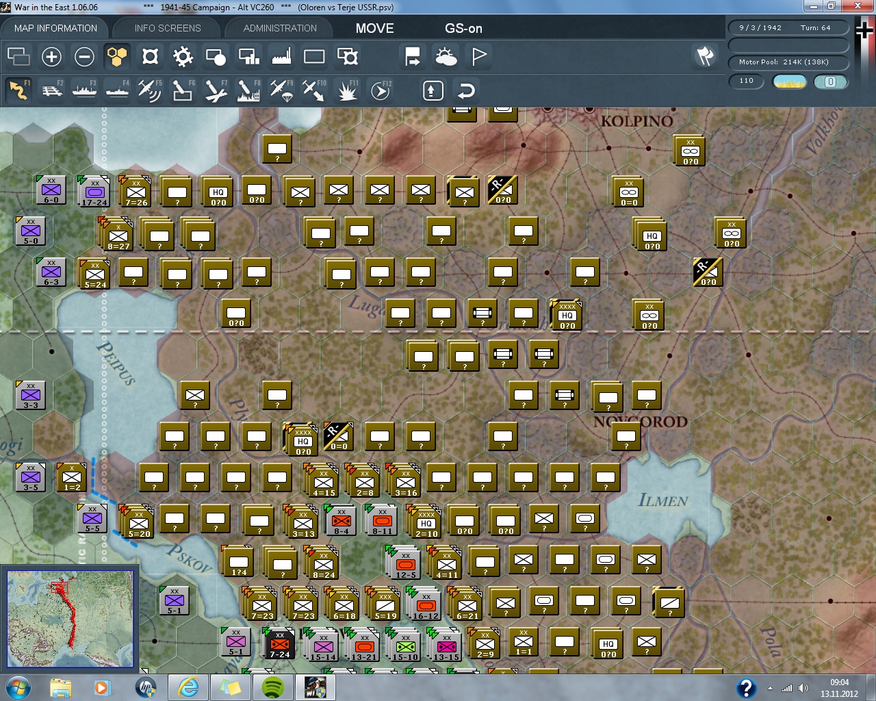Show weather with sun-cloud icon

[446, 56]
